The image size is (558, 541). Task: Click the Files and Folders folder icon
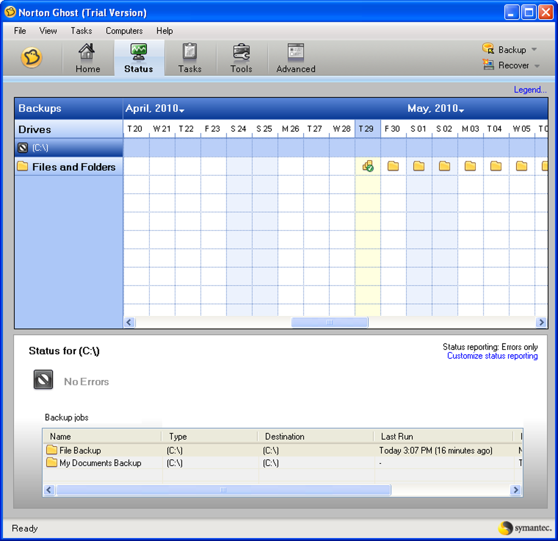pos(23,166)
